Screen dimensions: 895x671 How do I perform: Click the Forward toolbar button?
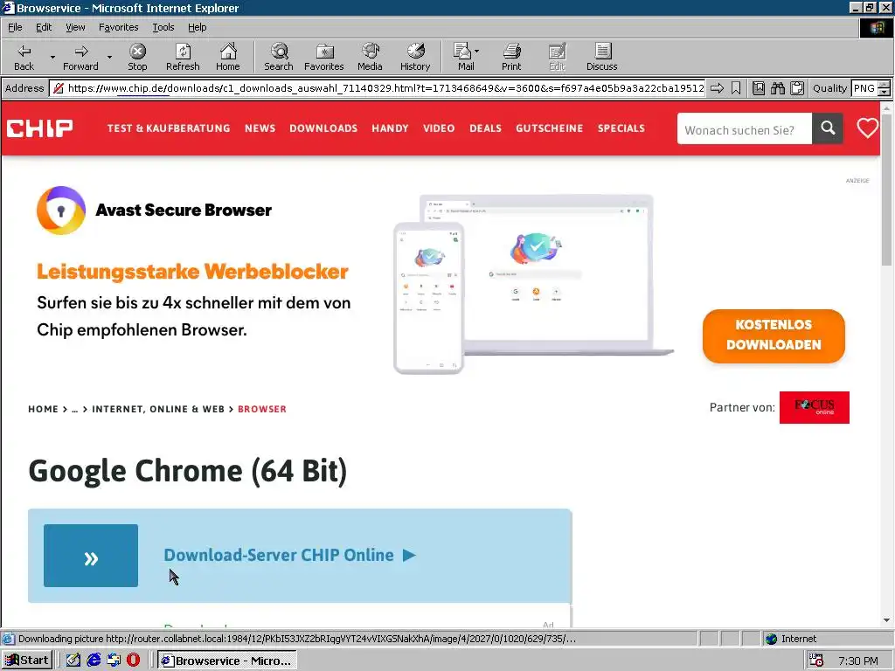80,57
